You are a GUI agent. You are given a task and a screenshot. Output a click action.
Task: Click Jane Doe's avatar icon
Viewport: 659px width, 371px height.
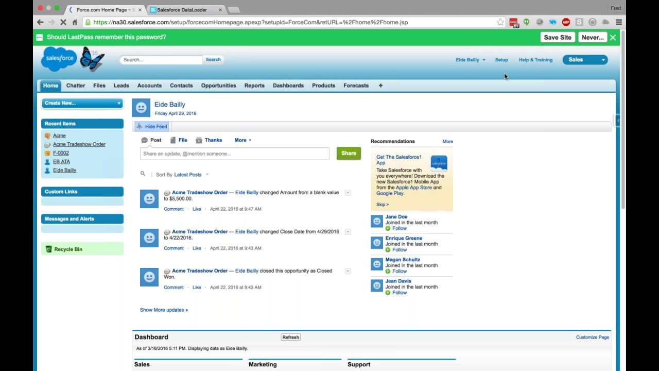pyautogui.click(x=377, y=222)
